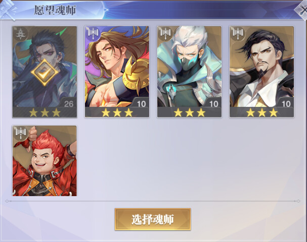Click the golden checkmark on the selected card

click(x=45, y=73)
